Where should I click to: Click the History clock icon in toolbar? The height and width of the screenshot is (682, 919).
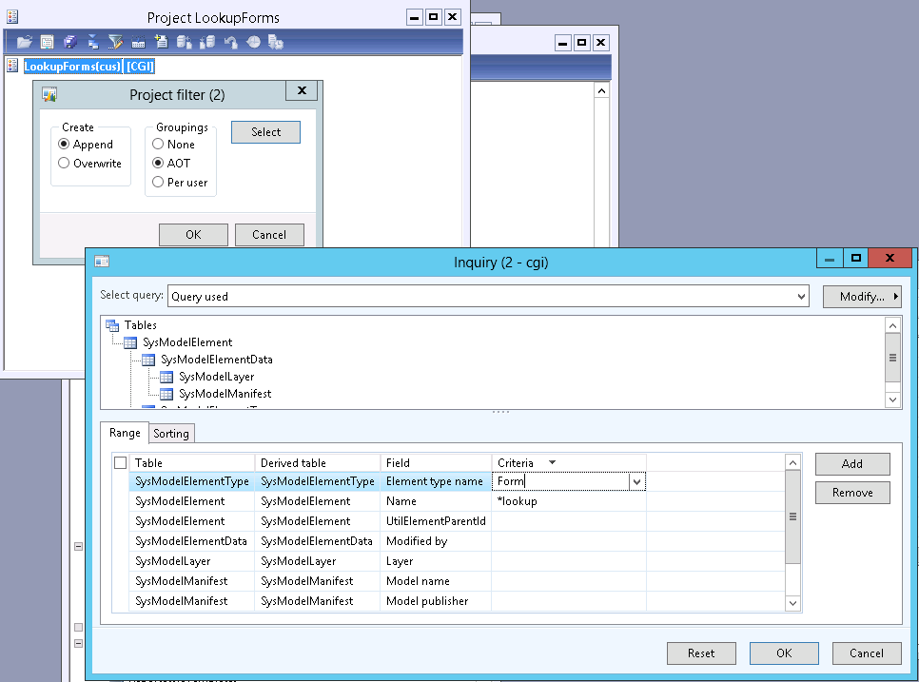click(x=253, y=42)
